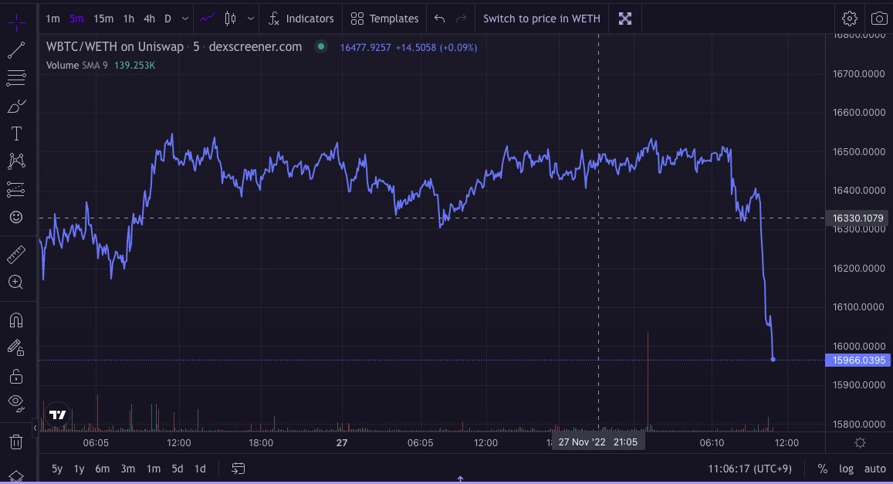Screen dimensions: 893x484
Task: Set date range to 5y
Action: coord(57,469)
